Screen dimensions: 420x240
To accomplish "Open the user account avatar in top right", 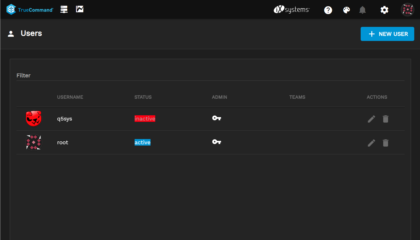I will pyautogui.click(x=407, y=9).
